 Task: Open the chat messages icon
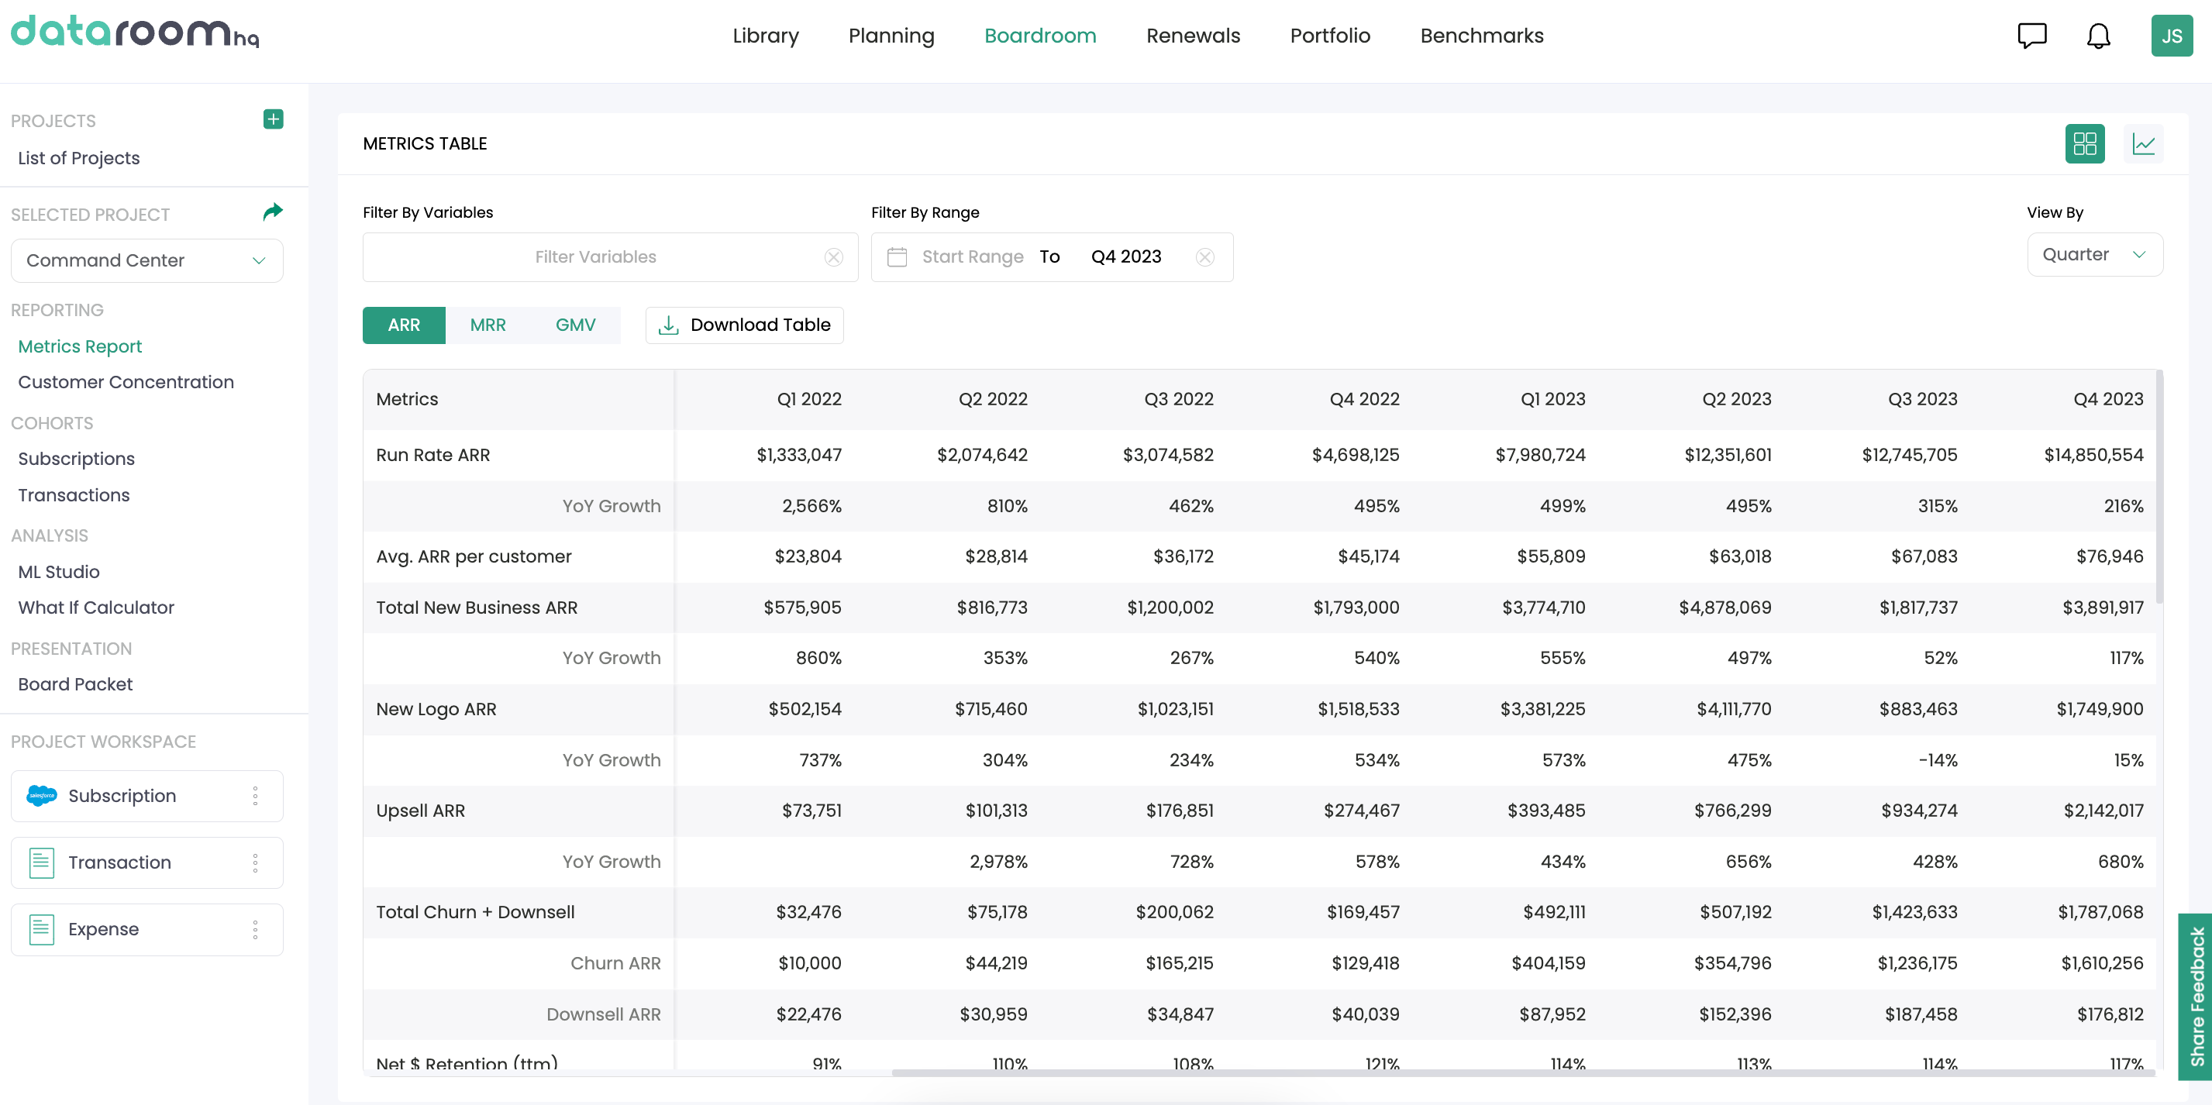pos(2031,36)
